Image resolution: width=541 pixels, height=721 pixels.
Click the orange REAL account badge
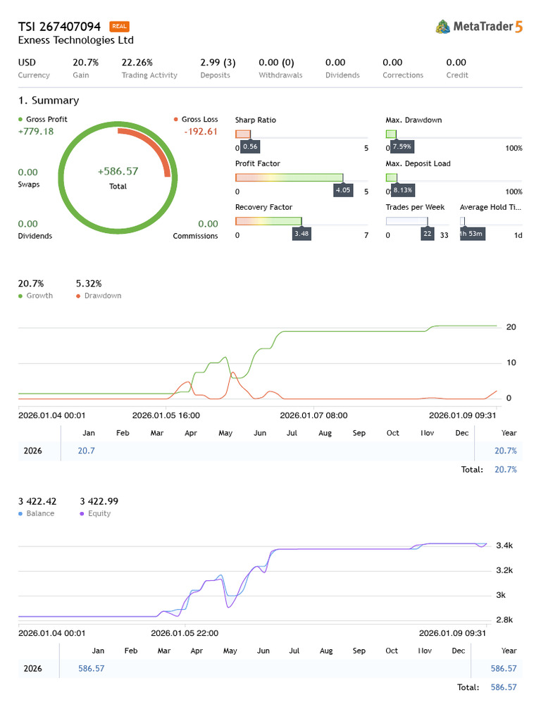[119, 27]
